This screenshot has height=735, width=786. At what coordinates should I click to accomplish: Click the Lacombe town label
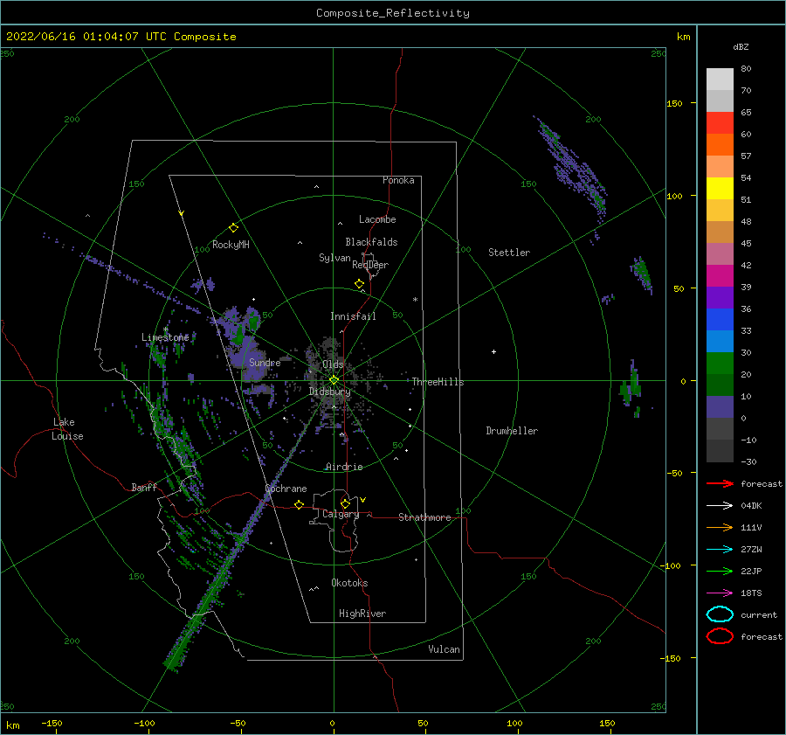pyautogui.click(x=377, y=219)
